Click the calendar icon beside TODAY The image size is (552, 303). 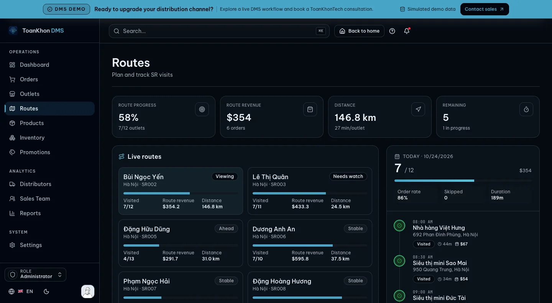point(397,156)
